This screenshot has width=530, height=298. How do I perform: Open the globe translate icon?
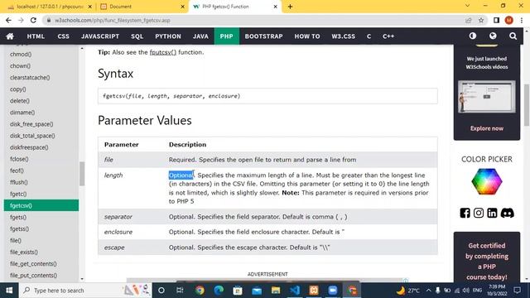pos(493,36)
